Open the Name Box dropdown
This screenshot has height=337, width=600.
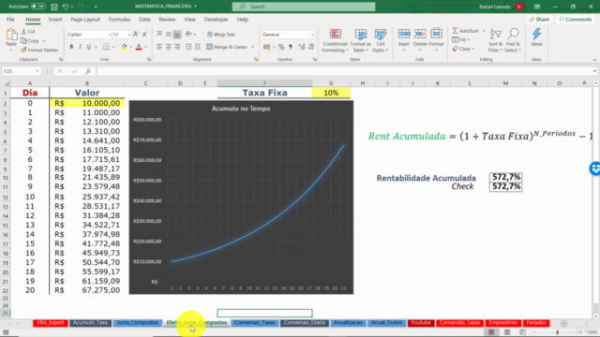[37, 71]
